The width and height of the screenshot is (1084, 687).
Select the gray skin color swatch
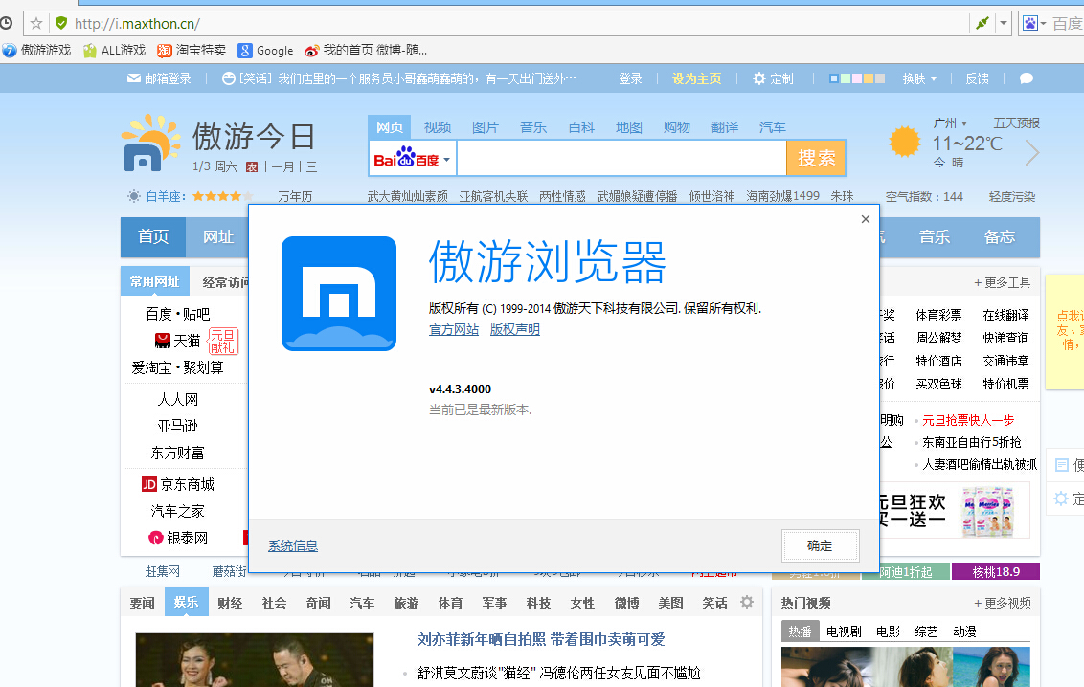tap(880, 78)
